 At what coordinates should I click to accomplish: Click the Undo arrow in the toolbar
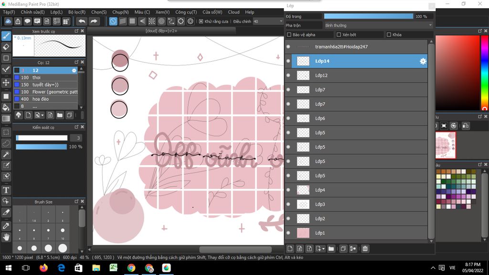pyautogui.click(x=82, y=21)
